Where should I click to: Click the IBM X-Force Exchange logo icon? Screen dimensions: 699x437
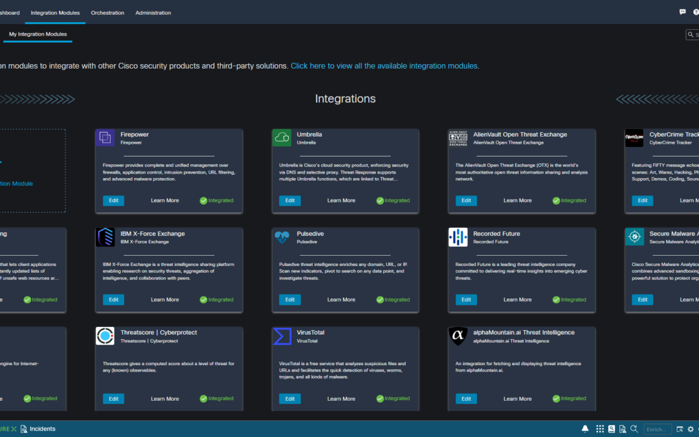click(105, 237)
